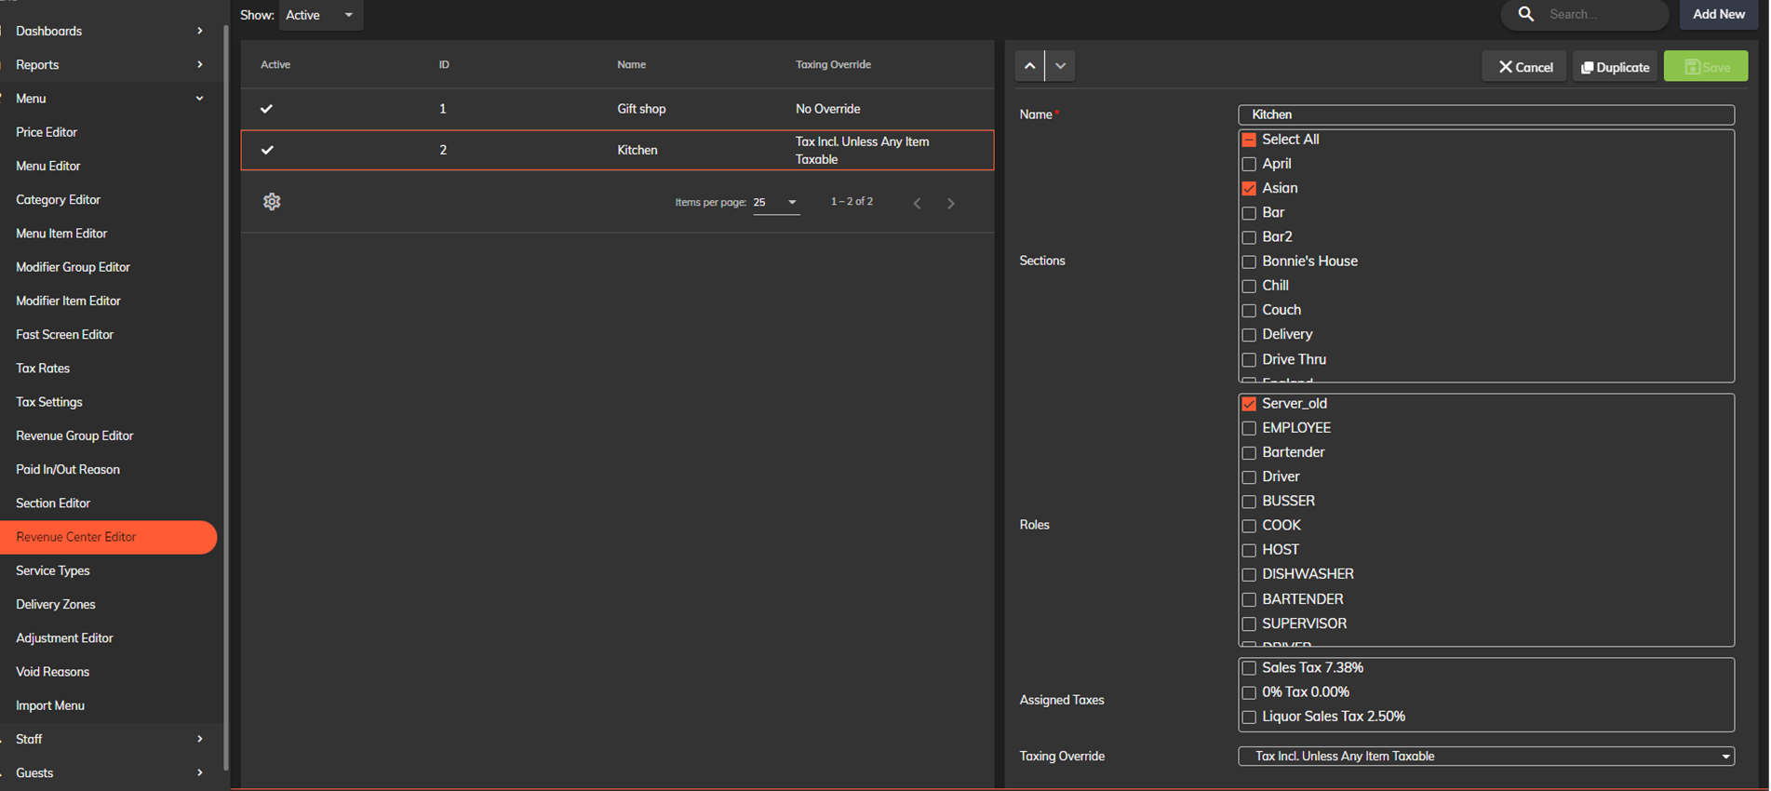Screen dimensions: 1771x791
Task: Toggle the Select All sections checkbox
Action: click(1249, 140)
